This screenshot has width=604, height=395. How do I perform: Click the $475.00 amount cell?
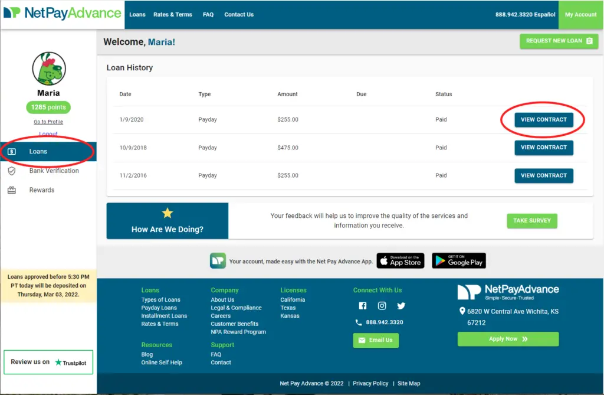tap(288, 148)
